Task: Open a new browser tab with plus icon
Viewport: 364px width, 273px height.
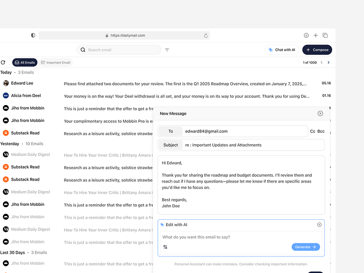Action: 316,35
